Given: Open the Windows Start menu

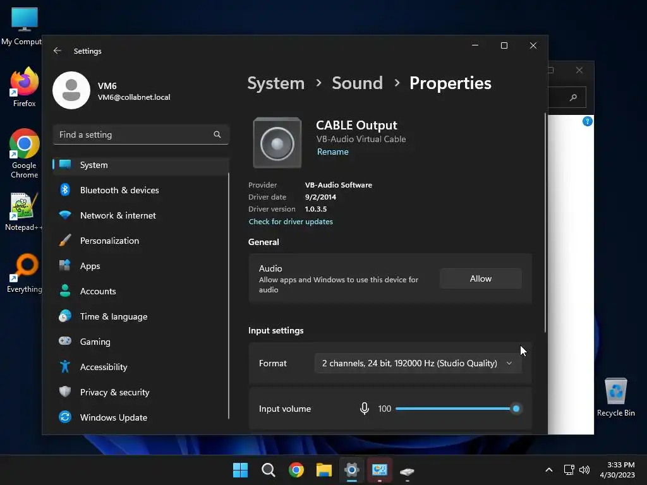Looking at the screenshot, I should [240, 470].
